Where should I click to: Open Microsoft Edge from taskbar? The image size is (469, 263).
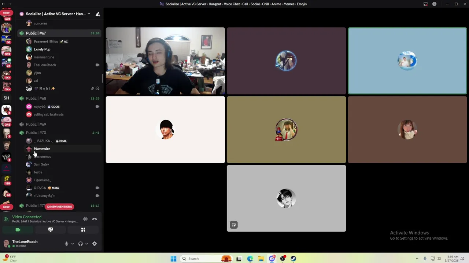[x=250, y=259]
